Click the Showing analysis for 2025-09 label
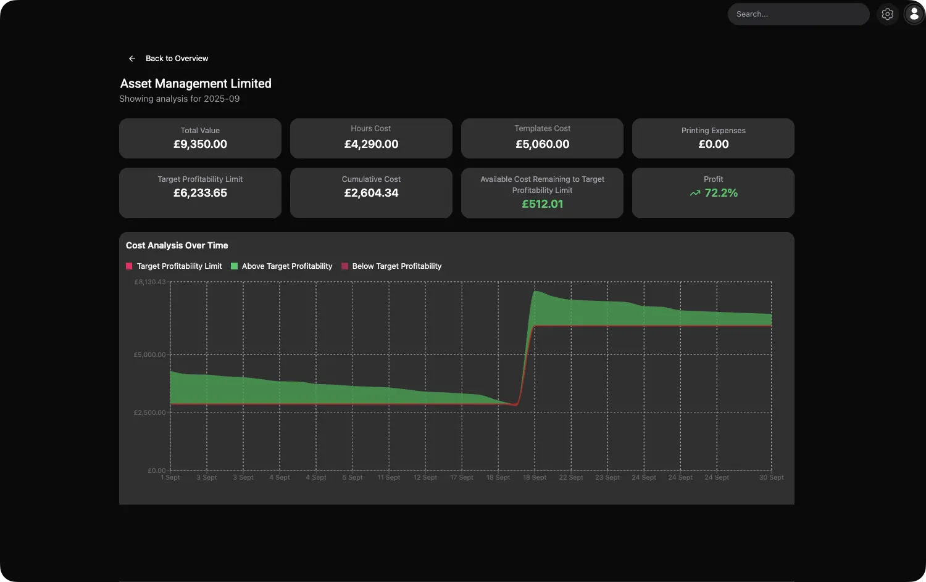 (180, 99)
